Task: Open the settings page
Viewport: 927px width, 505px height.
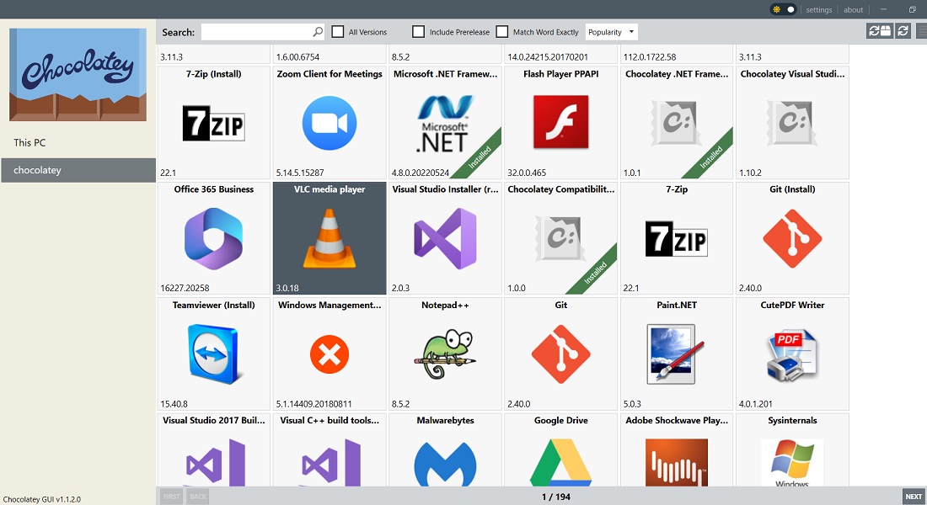Action: tap(818, 9)
